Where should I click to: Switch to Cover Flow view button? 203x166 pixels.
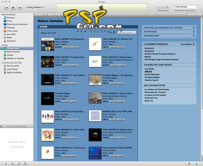pos(167,7)
